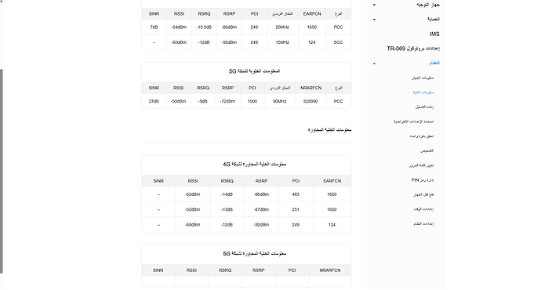Click the SCC type cell
This screenshot has width=541, height=290.
(338, 42)
